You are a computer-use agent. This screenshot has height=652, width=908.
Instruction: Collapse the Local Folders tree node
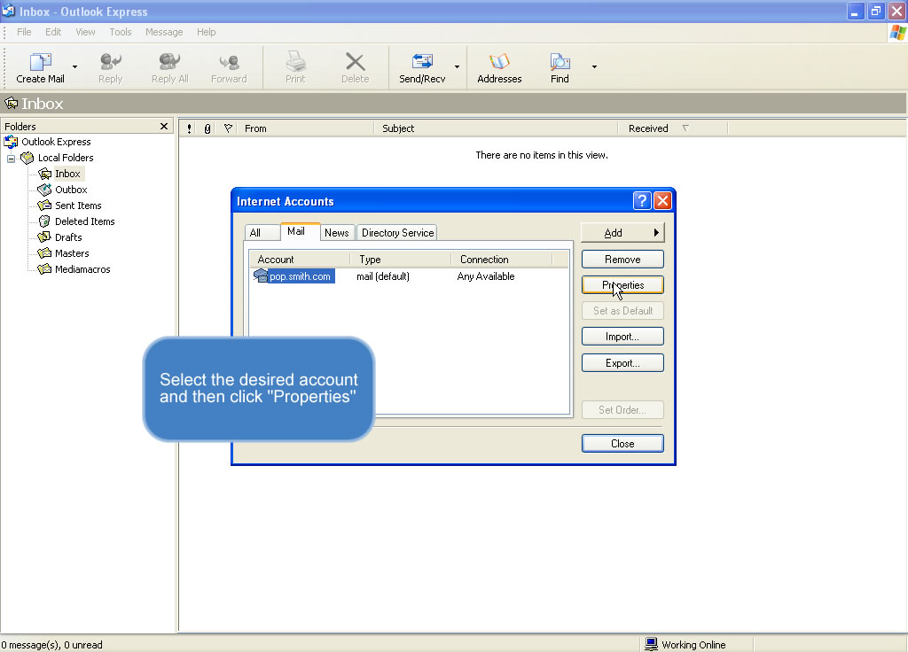click(12, 159)
